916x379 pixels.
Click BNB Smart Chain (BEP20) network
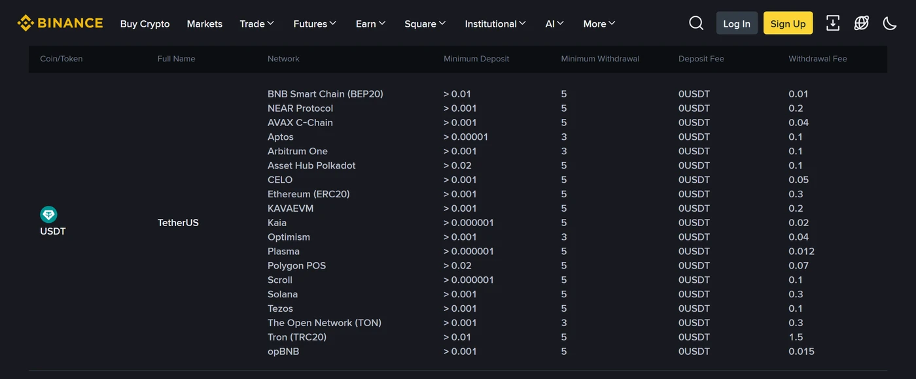click(325, 94)
